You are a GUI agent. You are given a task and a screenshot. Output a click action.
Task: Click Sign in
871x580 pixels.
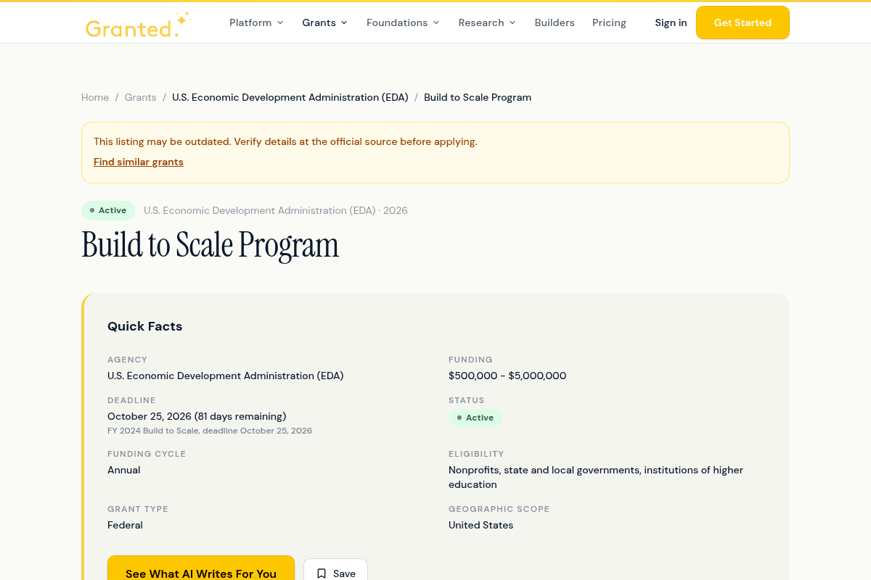(x=671, y=22)
